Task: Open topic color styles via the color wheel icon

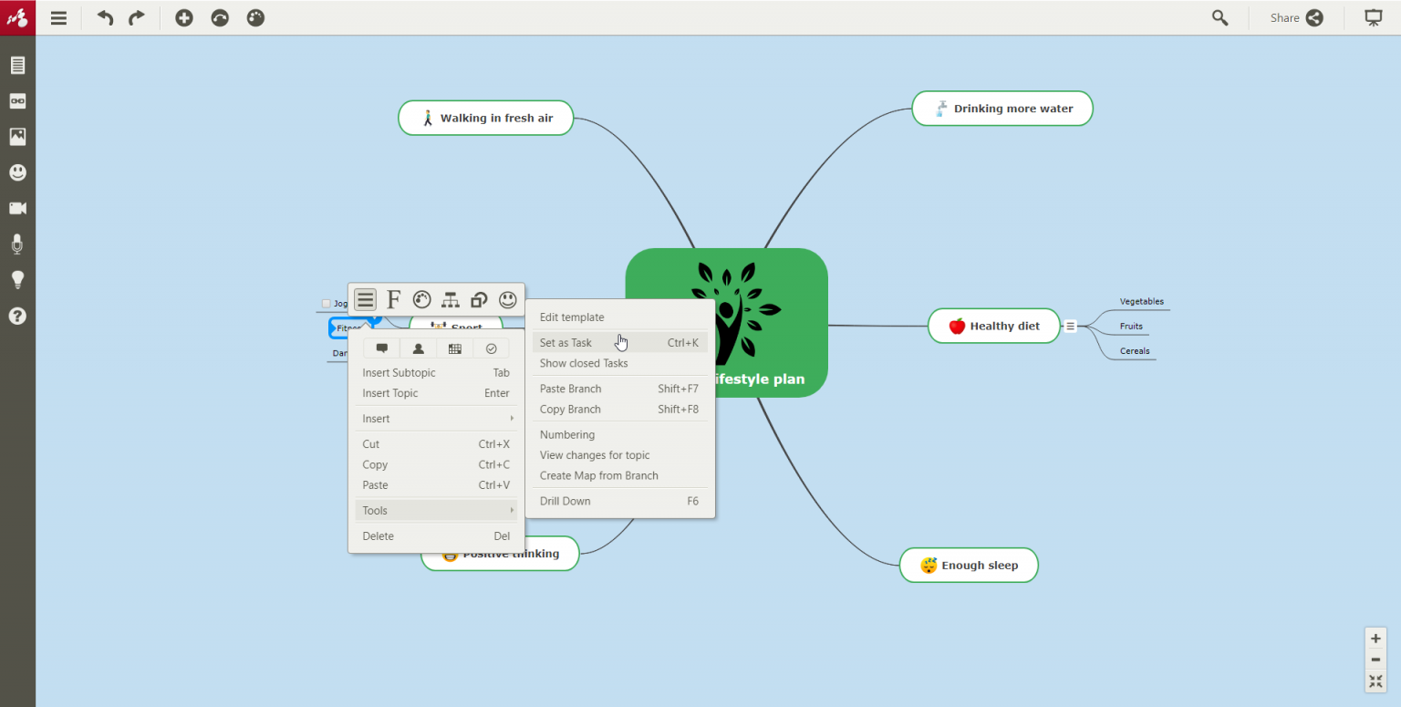Action: pyautogui.click(x=421, y=299)
